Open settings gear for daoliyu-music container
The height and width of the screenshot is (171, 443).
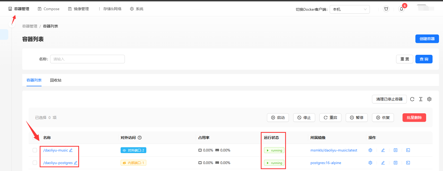370,150
